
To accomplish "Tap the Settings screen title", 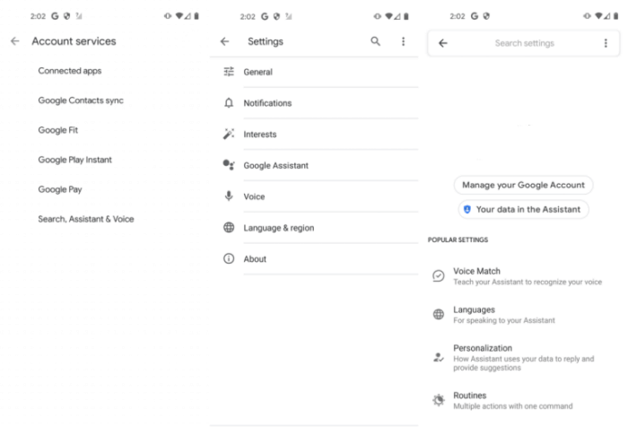I will (266, 41).
